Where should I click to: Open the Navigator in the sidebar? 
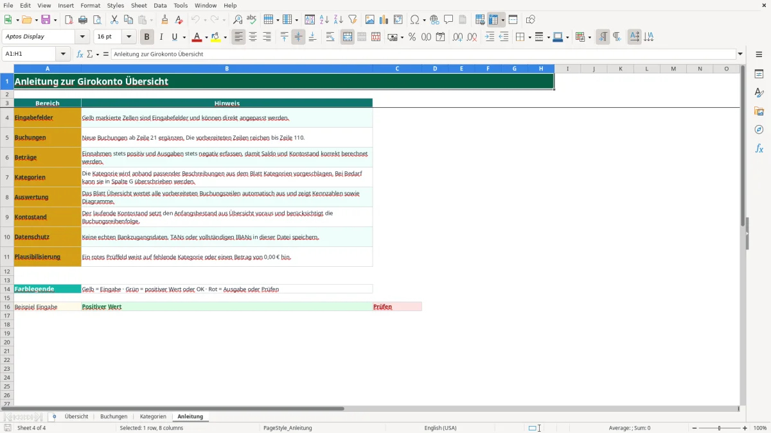759,130
